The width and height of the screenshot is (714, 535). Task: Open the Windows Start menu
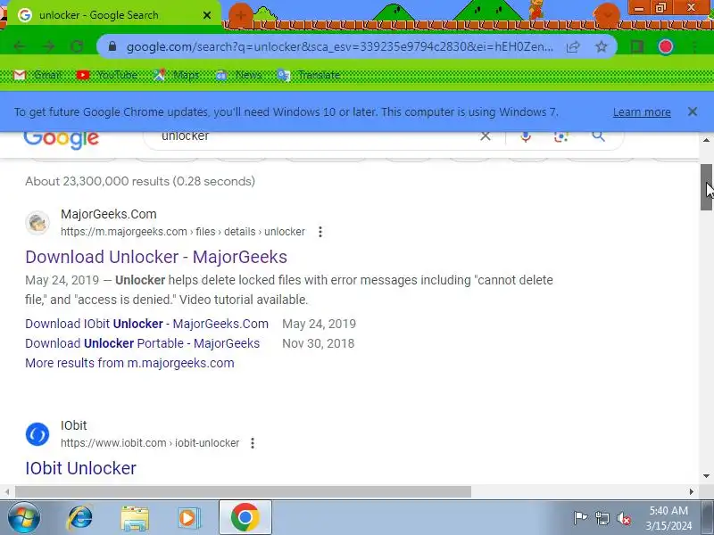23,518
